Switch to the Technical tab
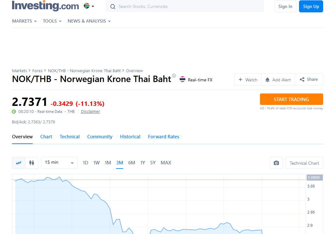 coord(70,137)
